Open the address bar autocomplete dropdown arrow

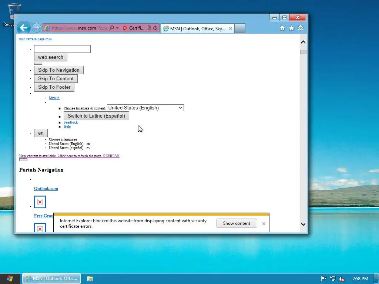117,28
